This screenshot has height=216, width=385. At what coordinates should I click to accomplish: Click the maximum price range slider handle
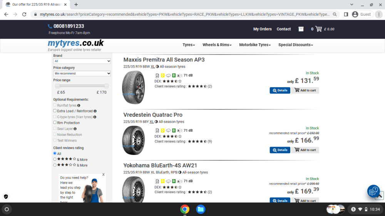pyautogui.click(x=106, y=86)
